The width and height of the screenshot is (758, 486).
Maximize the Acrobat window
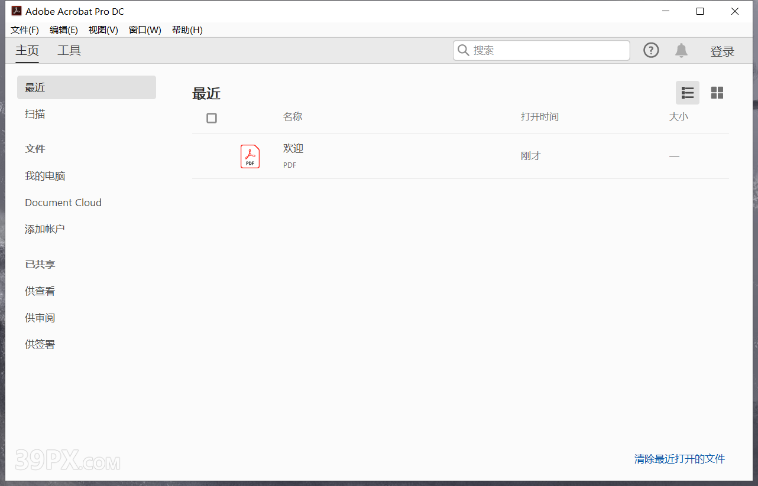click(x=700, y=11)
